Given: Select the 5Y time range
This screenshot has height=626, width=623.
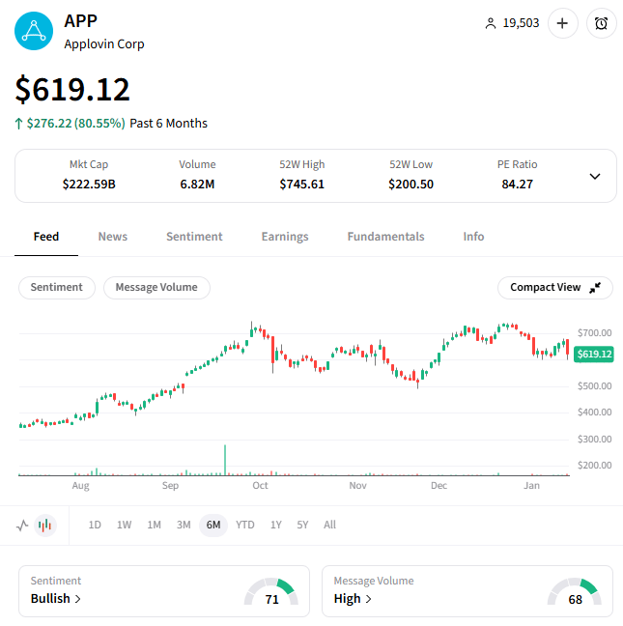Looking at the screenshot, I should 302,525.
